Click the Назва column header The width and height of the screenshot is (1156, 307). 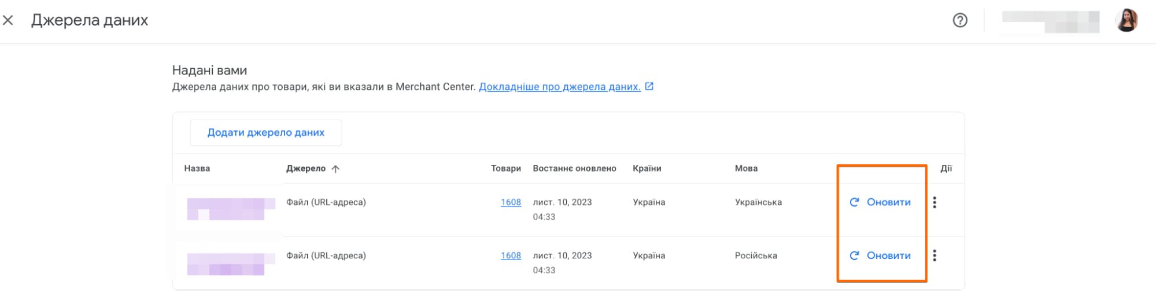click(197, 169)
